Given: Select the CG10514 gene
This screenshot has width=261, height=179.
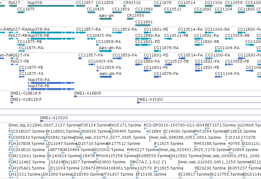Looking at the screenshot, I should [x=182, y=6].
